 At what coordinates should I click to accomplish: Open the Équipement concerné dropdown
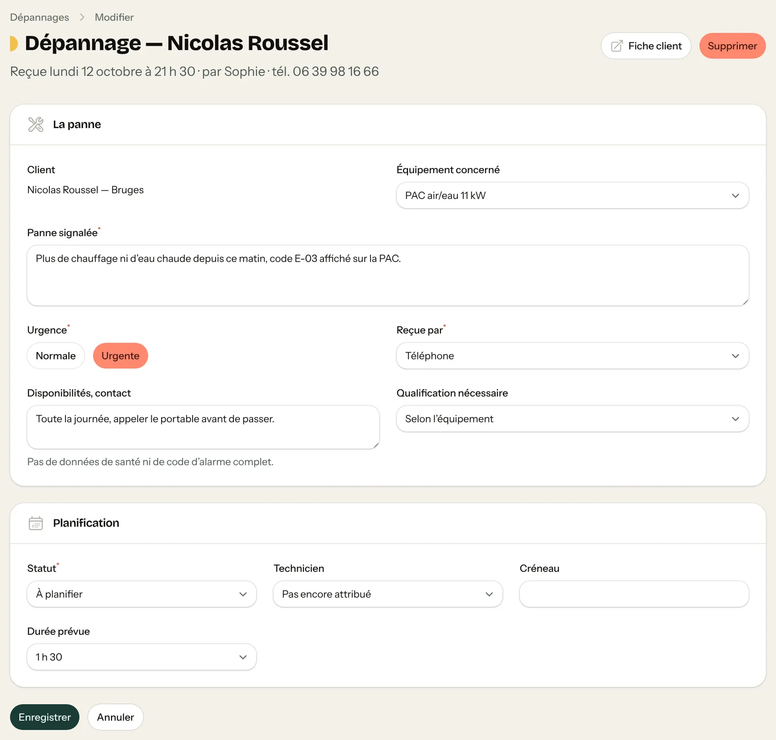click(x=572, y=195)
